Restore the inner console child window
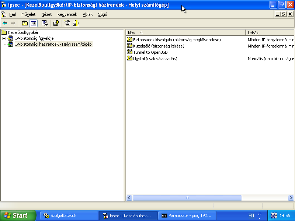295x221 pixels. [284, 14]
